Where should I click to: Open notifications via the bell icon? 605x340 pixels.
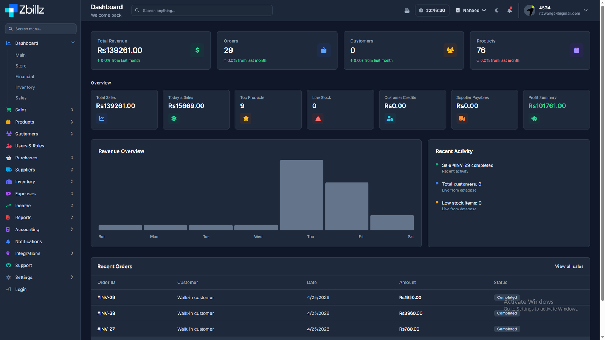point(510,10)
